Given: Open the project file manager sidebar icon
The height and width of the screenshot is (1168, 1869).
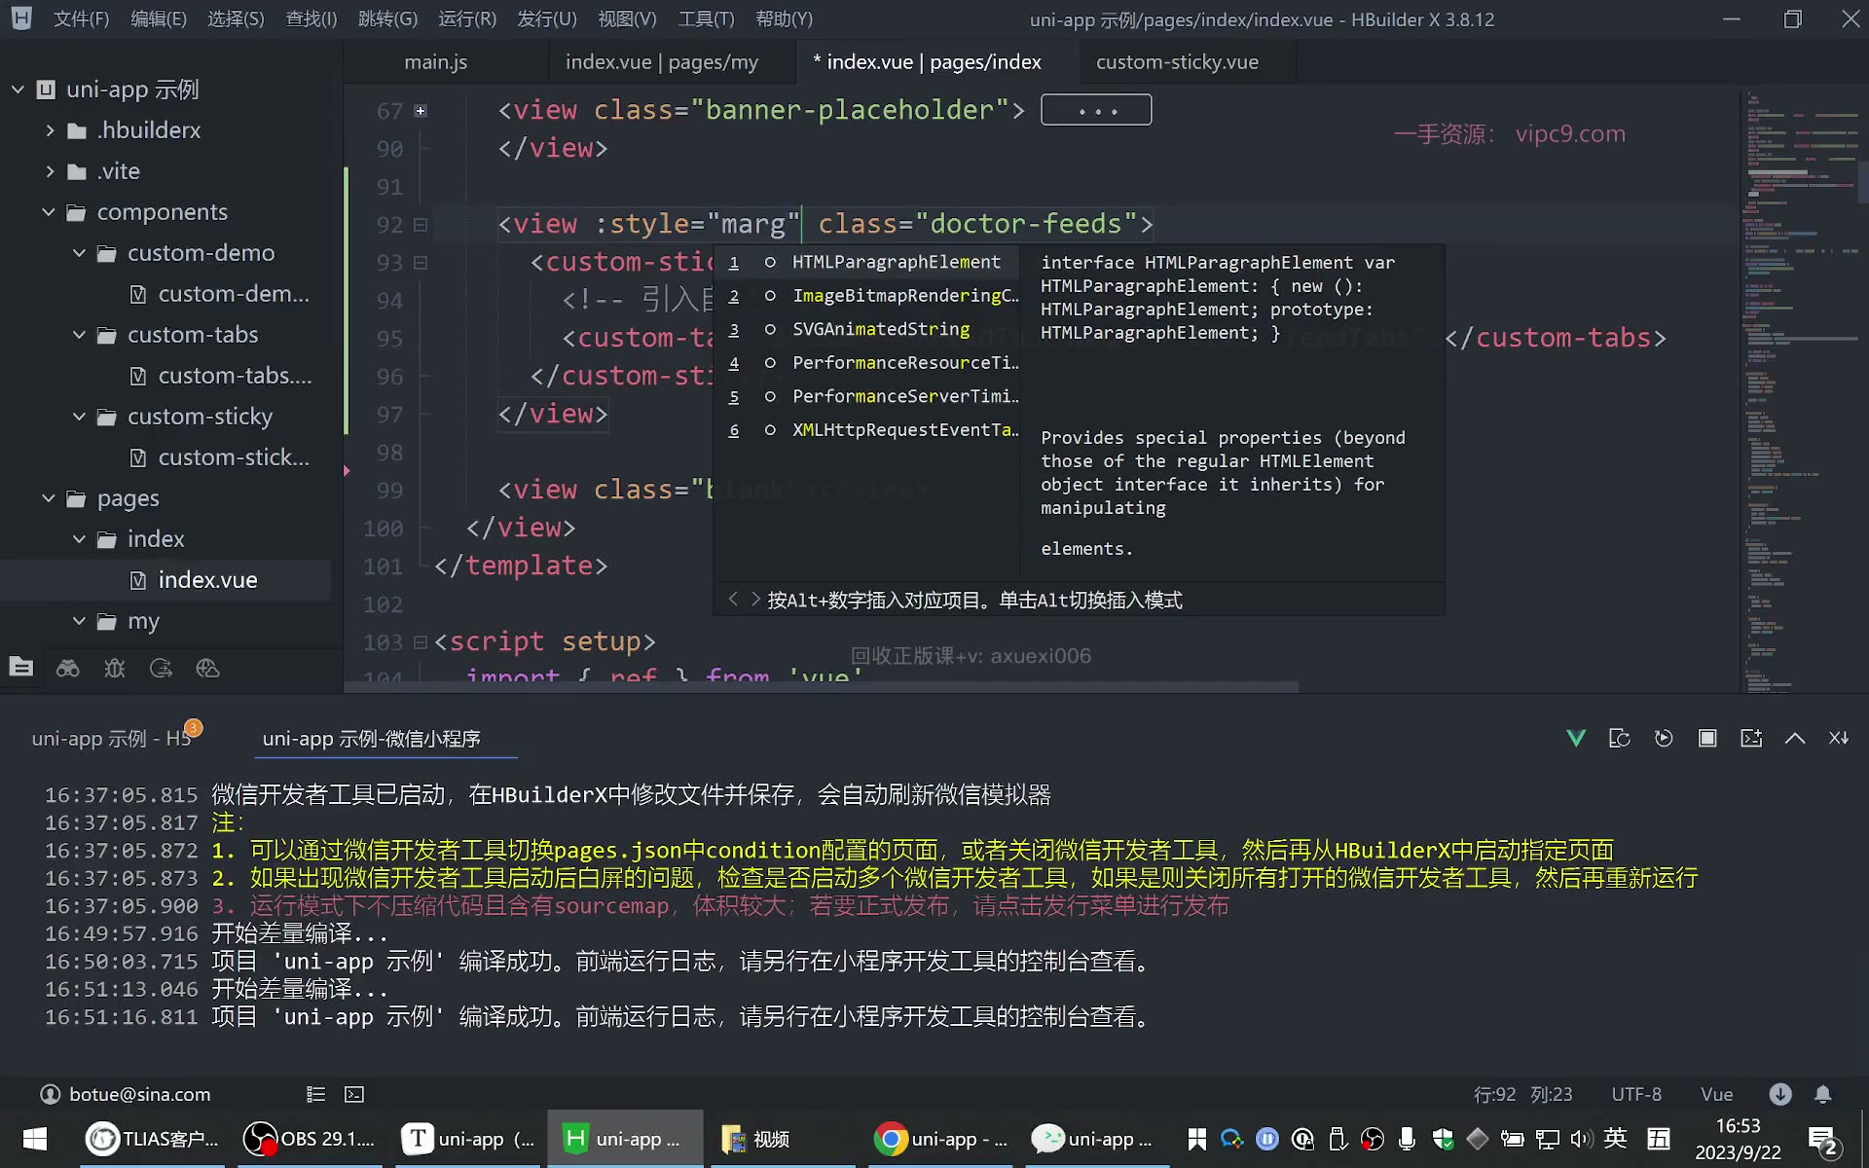Looking at the screenshot, I should [x=20, y=668].
